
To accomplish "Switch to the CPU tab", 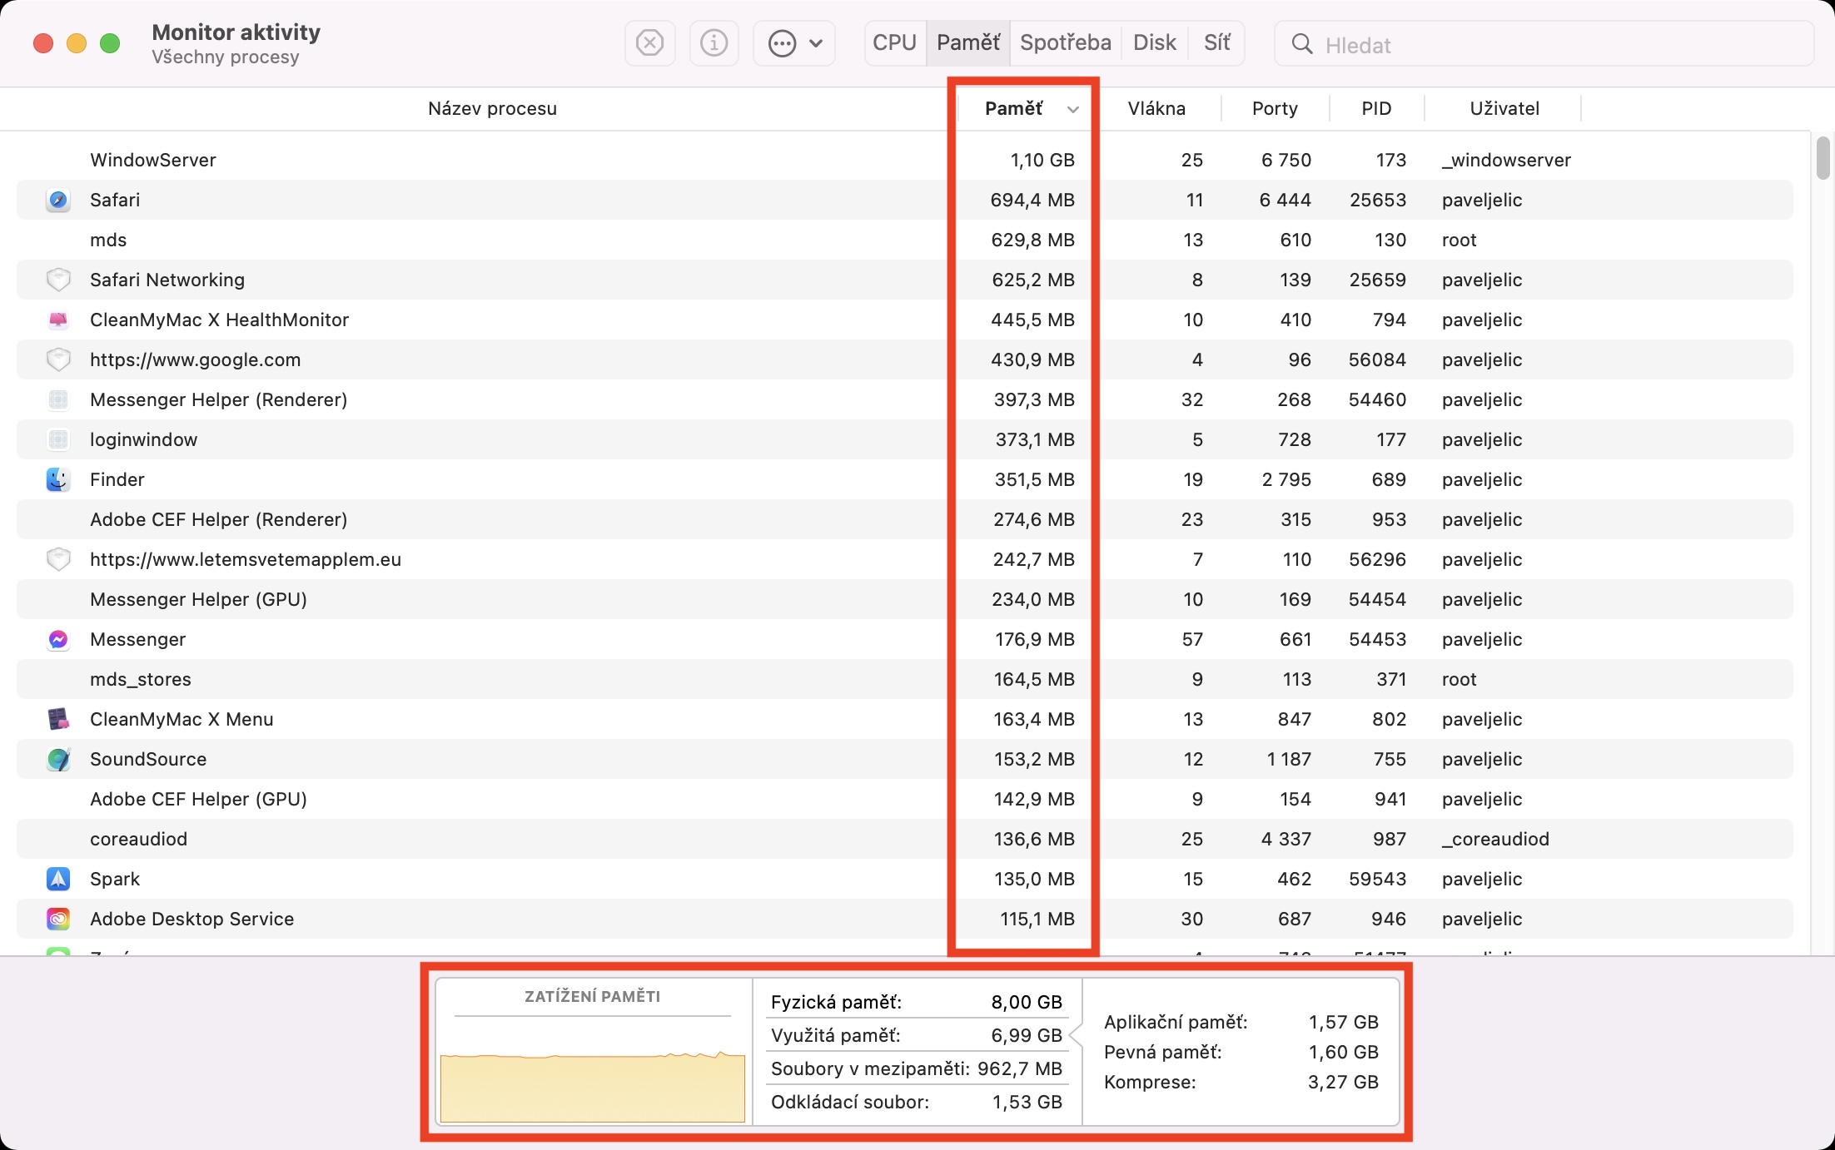I will (894, 42).
